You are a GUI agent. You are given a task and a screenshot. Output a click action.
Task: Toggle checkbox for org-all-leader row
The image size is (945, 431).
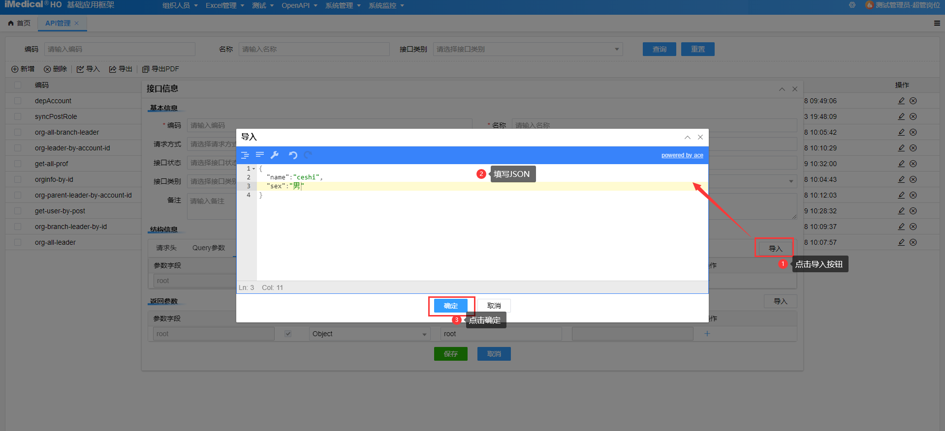coord(18,242)
